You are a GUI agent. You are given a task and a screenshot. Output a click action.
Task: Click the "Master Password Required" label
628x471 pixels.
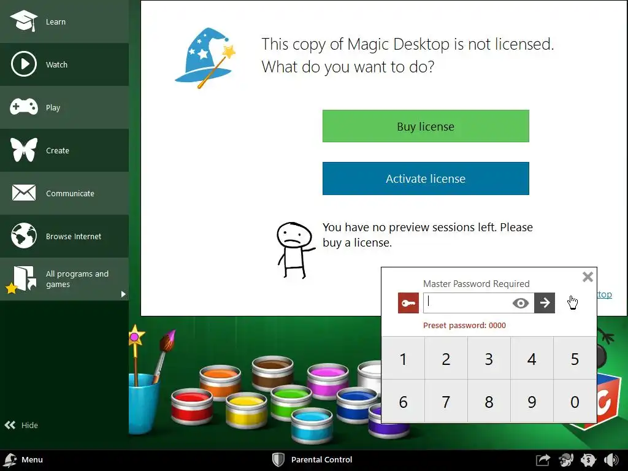(x=476, y=283)
